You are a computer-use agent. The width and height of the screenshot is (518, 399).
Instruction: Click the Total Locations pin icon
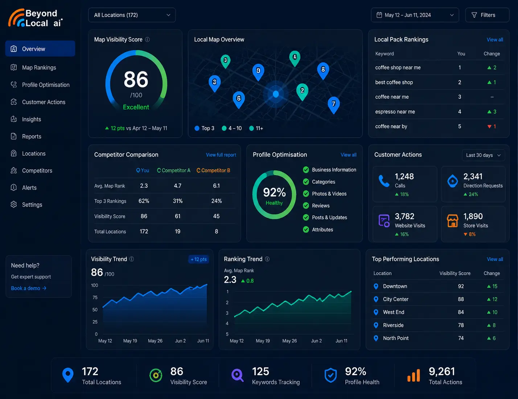point(68,375)
